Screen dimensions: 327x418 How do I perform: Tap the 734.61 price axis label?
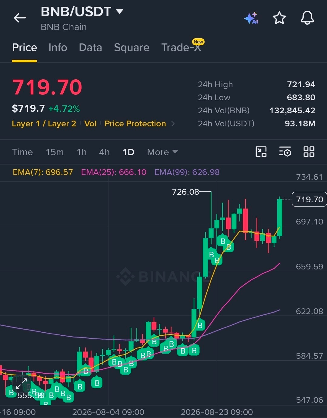(309, 177)
